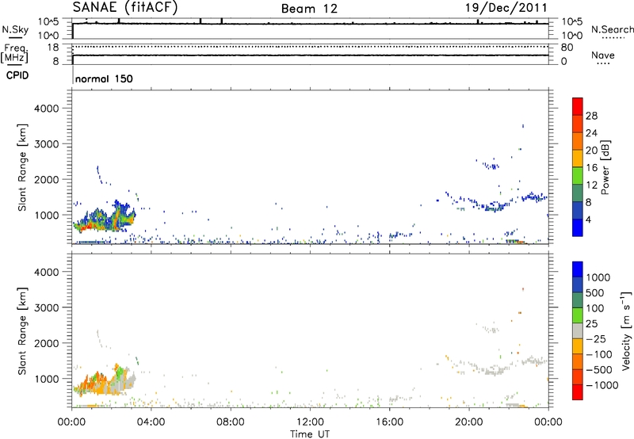Image resolution: width=634 pixels, height=439 pixels.
Task: Click the '08:00' time axis tick label
Action: point(230,422)
